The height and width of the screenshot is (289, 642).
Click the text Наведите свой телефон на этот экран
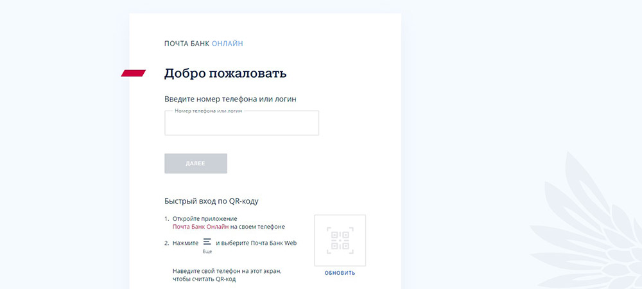pyautogui.click(x=227, y=272)
